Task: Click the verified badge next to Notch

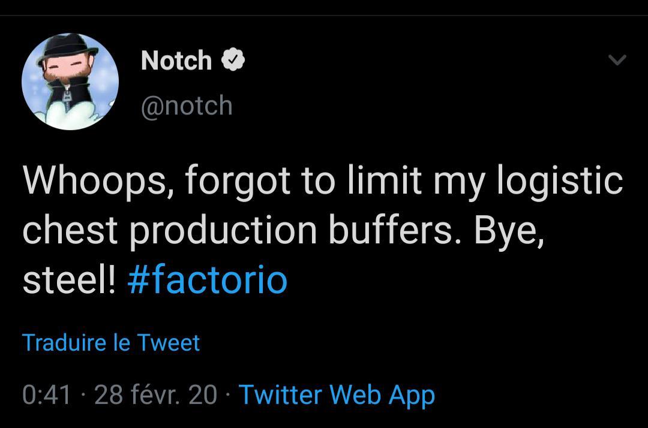Action: point(233,60)
